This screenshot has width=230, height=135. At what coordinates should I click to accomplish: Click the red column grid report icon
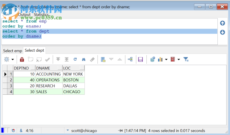(173, 59)
